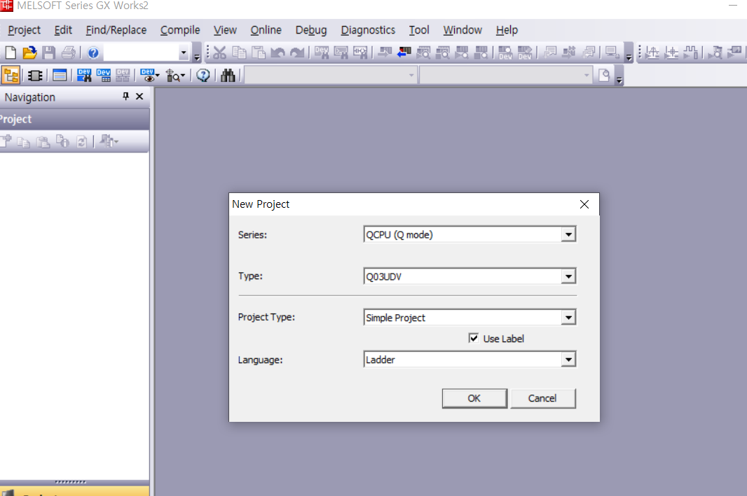Open the Tool menu

click(x=419, y=30)
